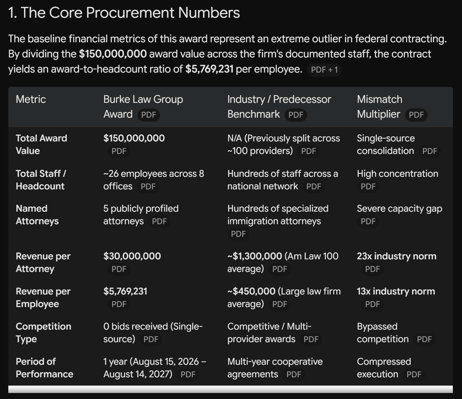The width and height of the screenshot is (462, 399).
Task: Click PDF chip after 0 bids received Single-source
Action: [151, 339]
